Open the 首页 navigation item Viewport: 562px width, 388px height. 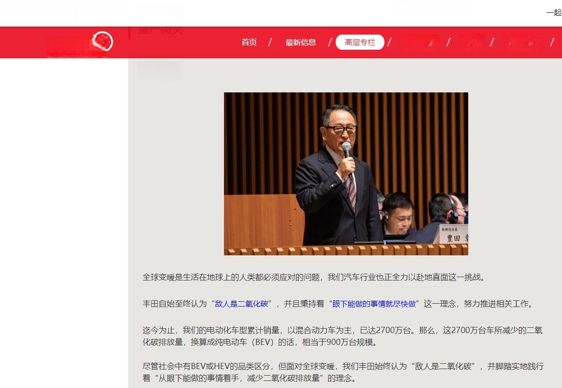click(249, 42)
